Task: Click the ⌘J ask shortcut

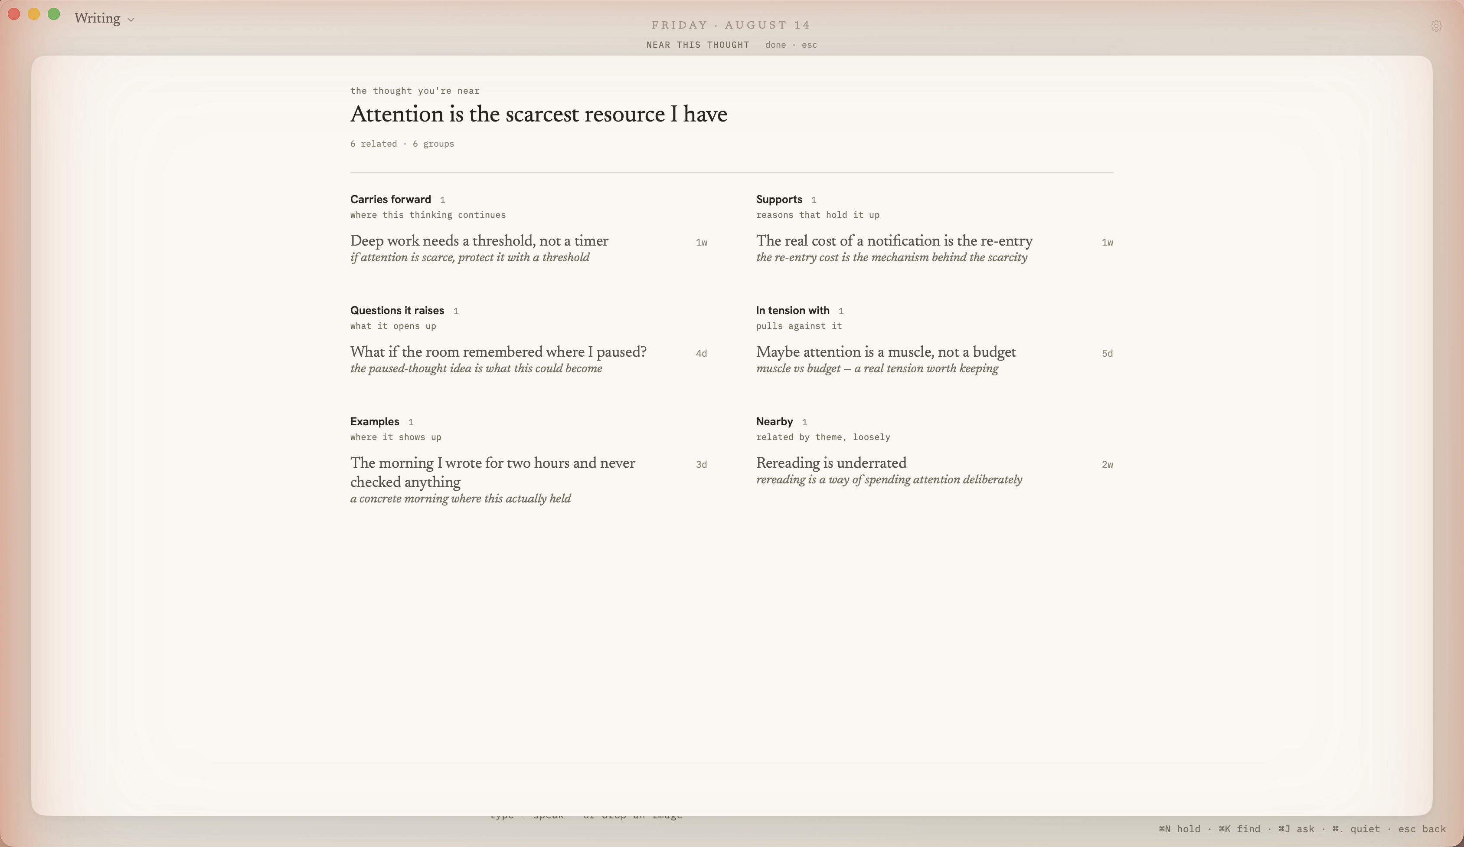Action: pos(1296,829)
